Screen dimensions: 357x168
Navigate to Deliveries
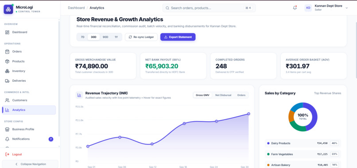29,81
